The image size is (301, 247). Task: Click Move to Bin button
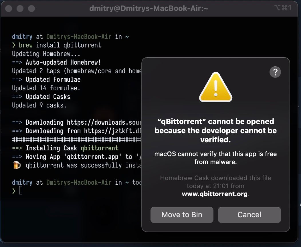pyautogui.click(x=182, y=215)
